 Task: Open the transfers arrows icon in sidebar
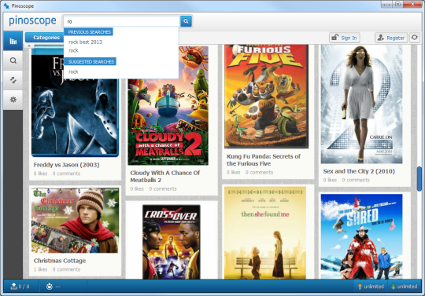pos(13,80)
